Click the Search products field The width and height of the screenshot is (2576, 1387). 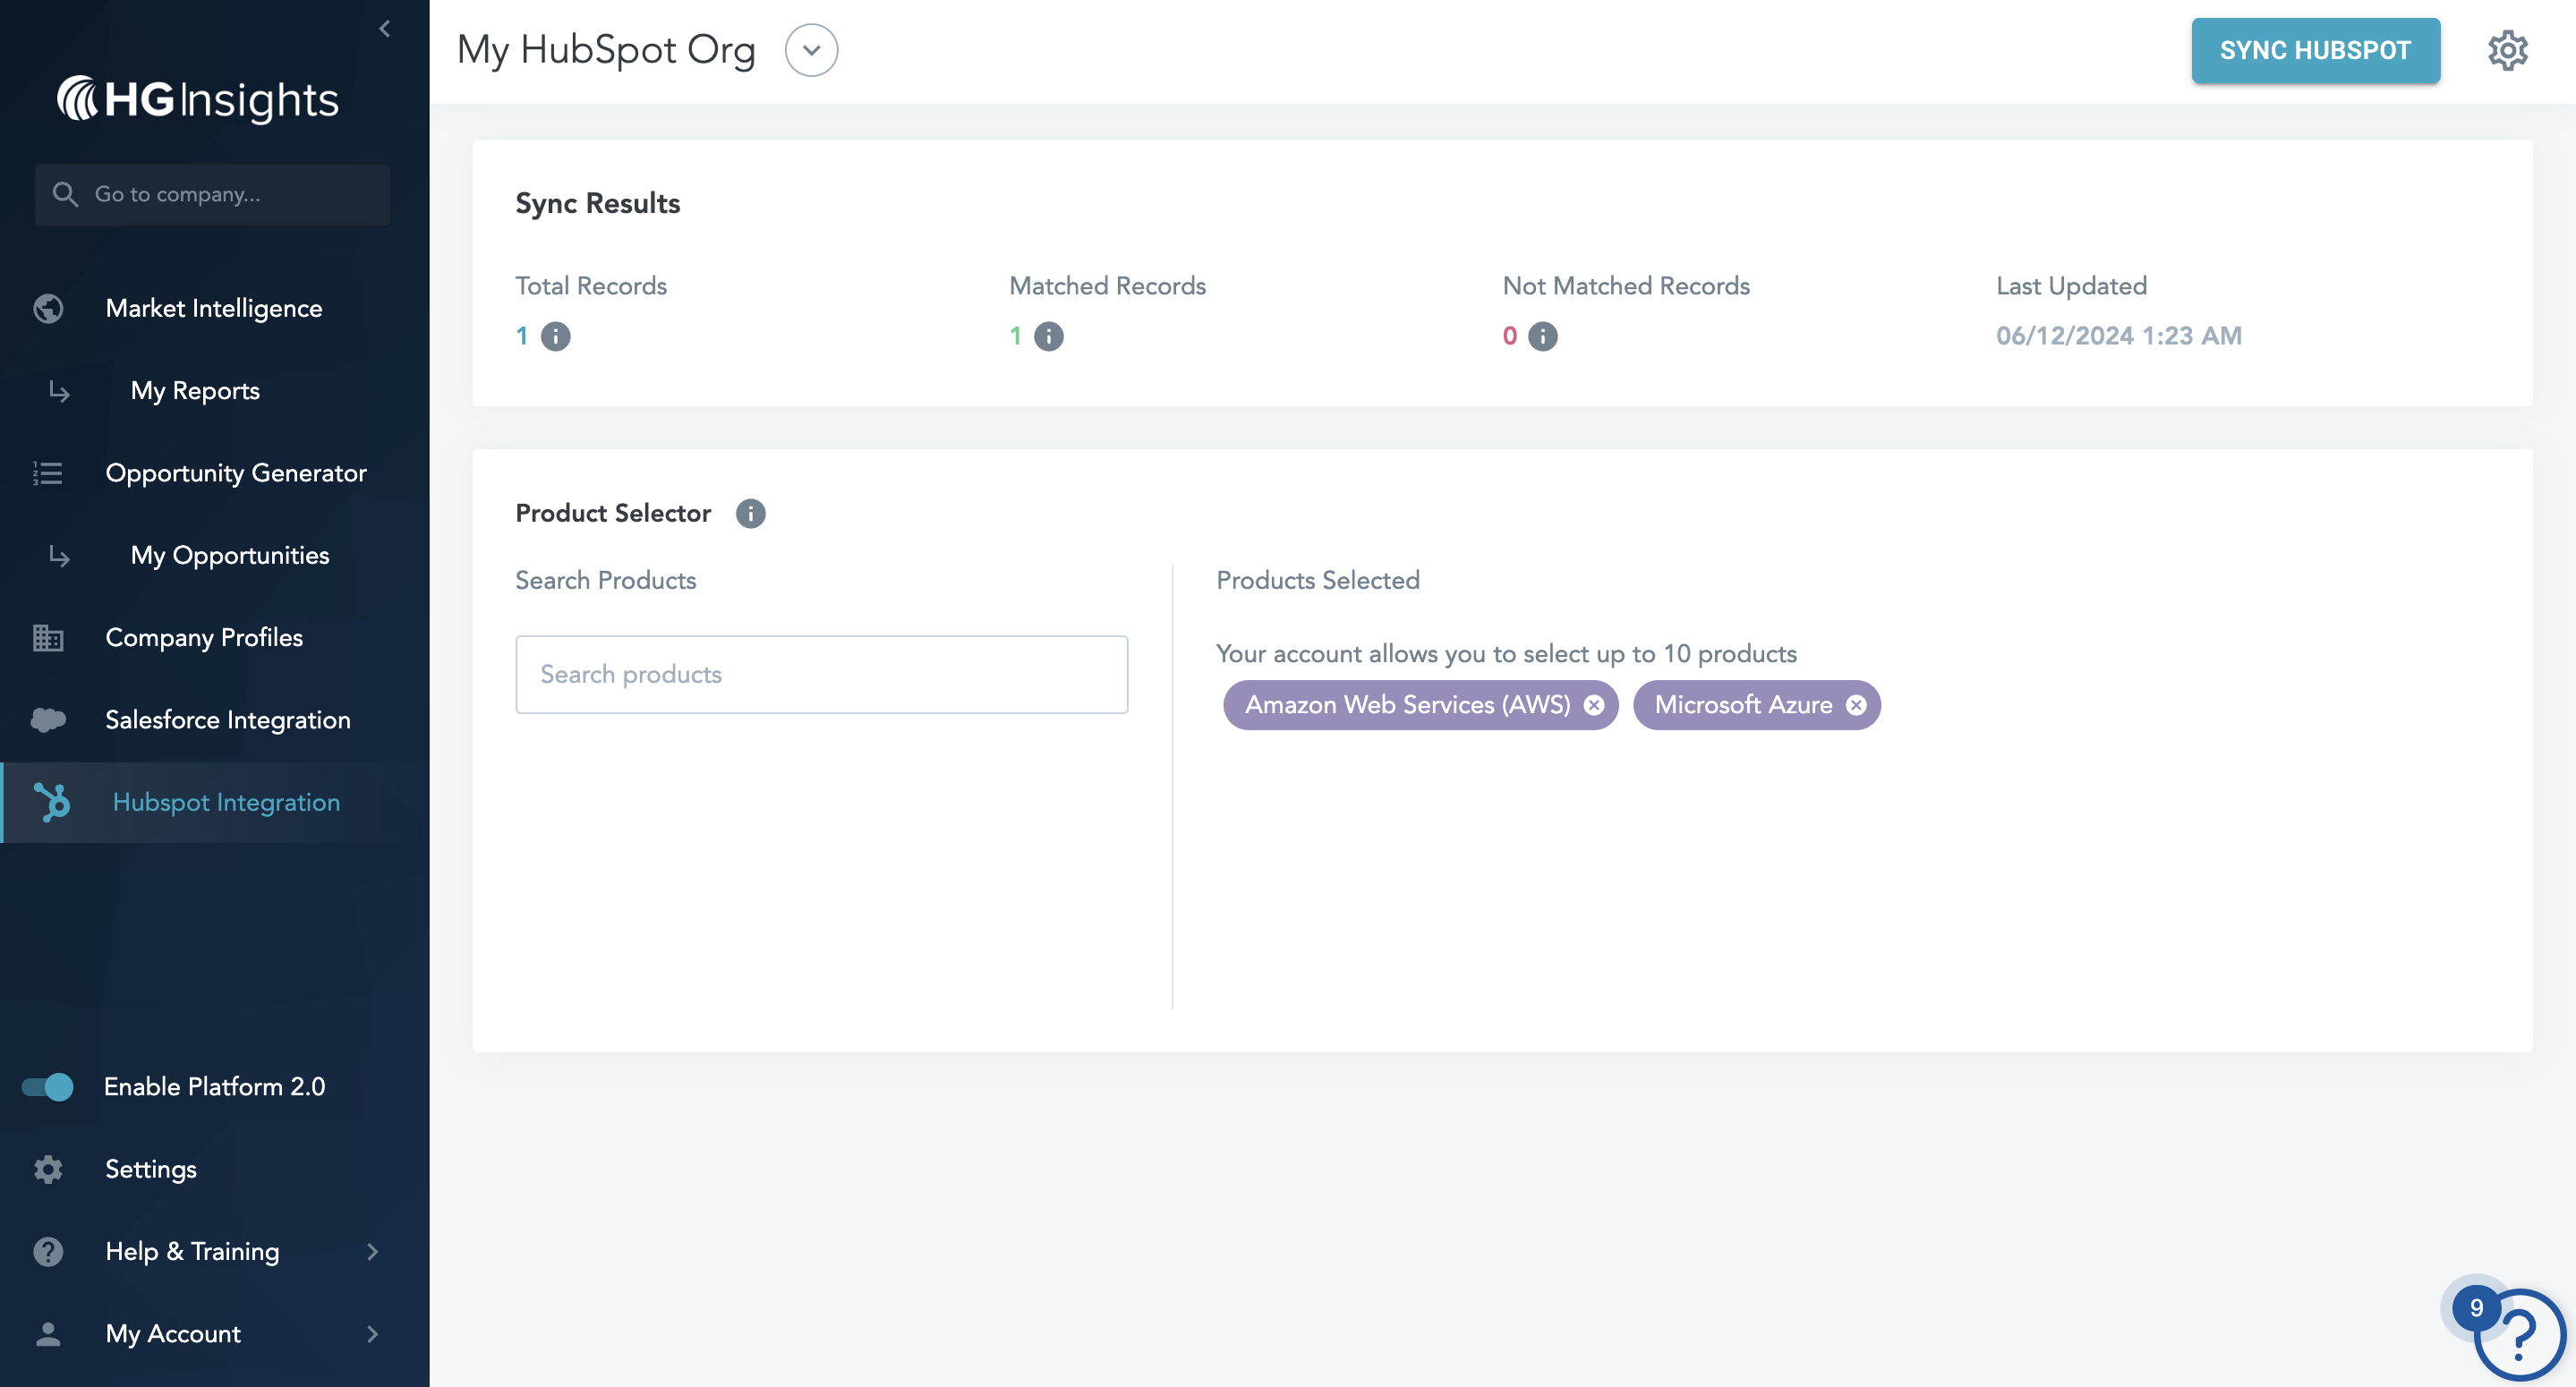pos(821,674)
